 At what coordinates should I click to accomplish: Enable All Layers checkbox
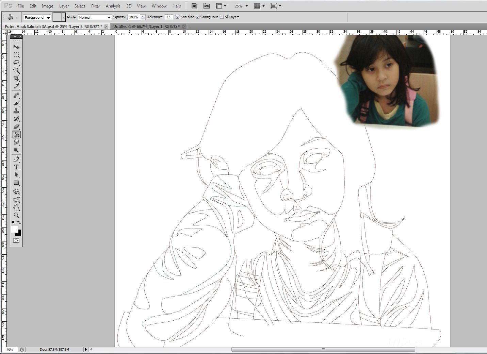(x=222, y=17)
